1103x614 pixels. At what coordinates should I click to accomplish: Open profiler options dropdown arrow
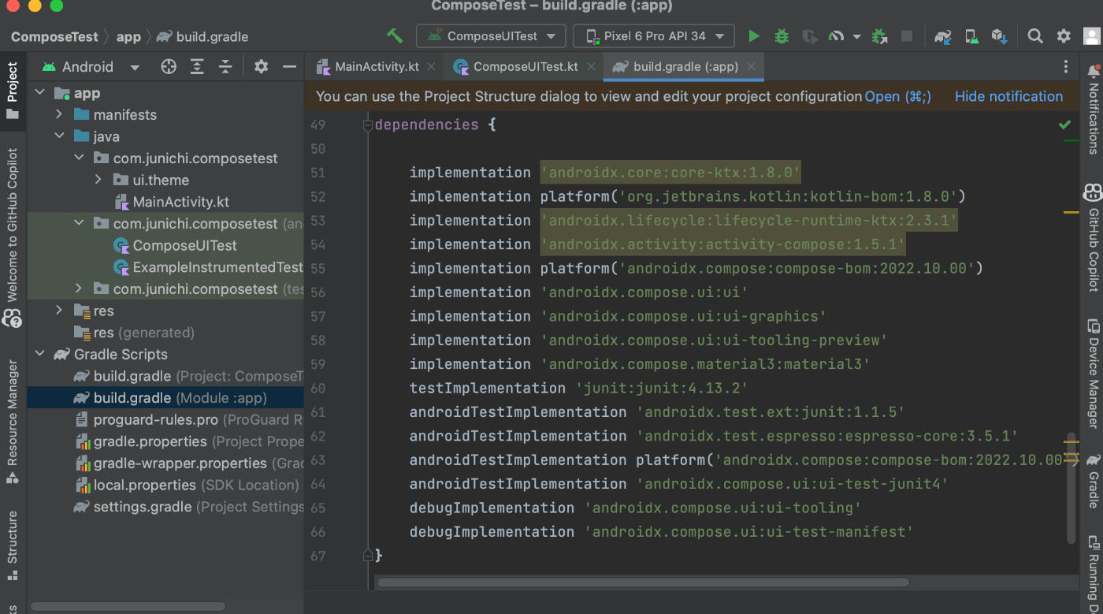click(856, 36)
